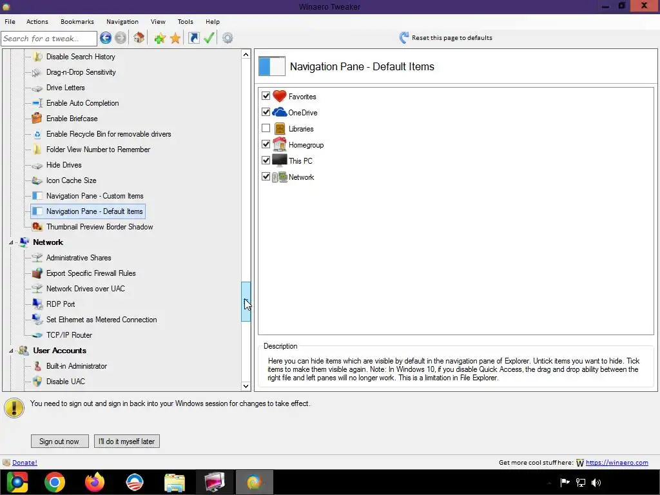Click the Homegroup house icon
660x495 pixels.
(x=280, y=144)
